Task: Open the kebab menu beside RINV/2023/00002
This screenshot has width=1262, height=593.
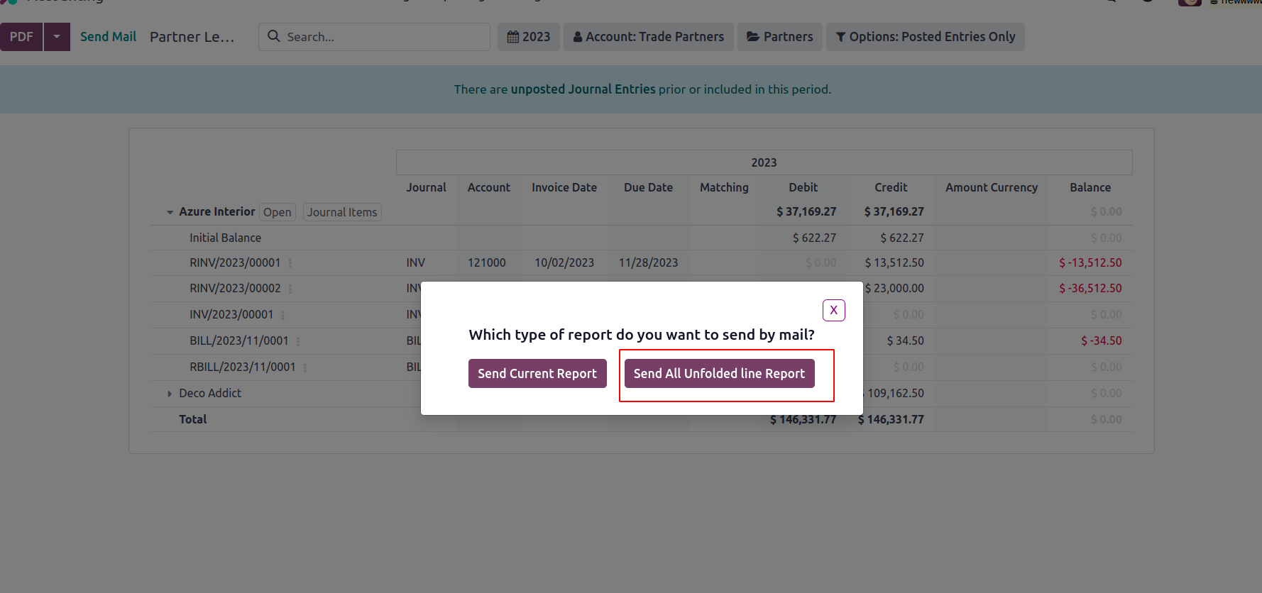Action: (x=290, y=289)
